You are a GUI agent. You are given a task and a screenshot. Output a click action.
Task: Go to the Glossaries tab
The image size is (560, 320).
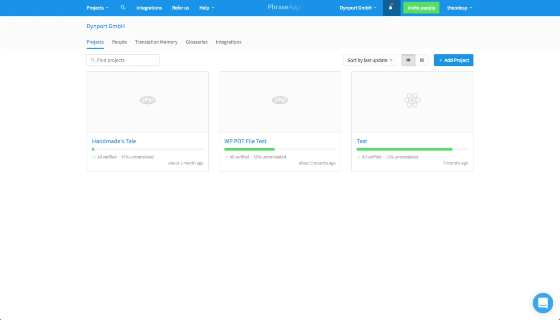coord(197,42)
